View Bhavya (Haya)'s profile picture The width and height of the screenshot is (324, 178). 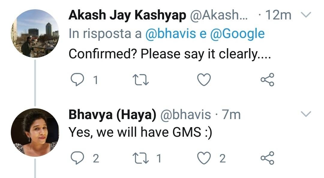click(35, 133)
